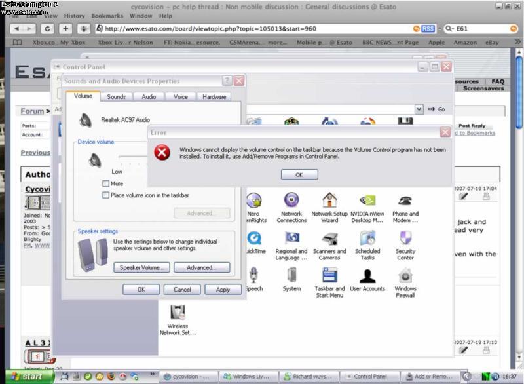The image size is (524, 384).
Task: Open the Speech microphone icon
Action: point(254,280)
